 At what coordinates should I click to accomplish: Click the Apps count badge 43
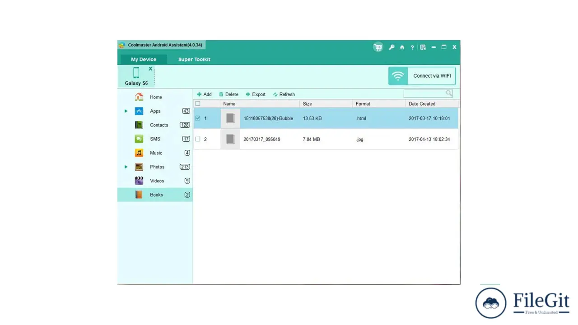point(186,111)
